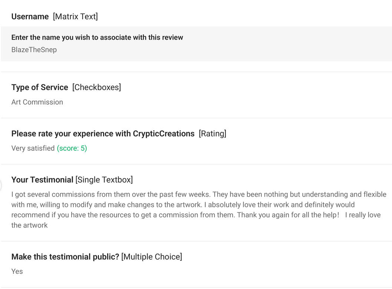The width and height of the screenshot is (392, 289).
Task: Click the 'Make this testimonial public?' heading
Action: coord(65,257)
